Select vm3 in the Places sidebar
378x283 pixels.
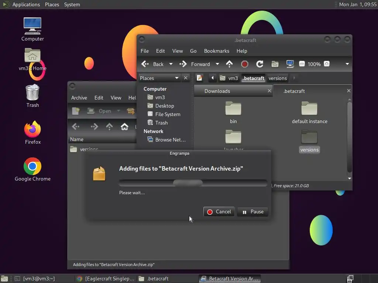click(x=160, y=97)
